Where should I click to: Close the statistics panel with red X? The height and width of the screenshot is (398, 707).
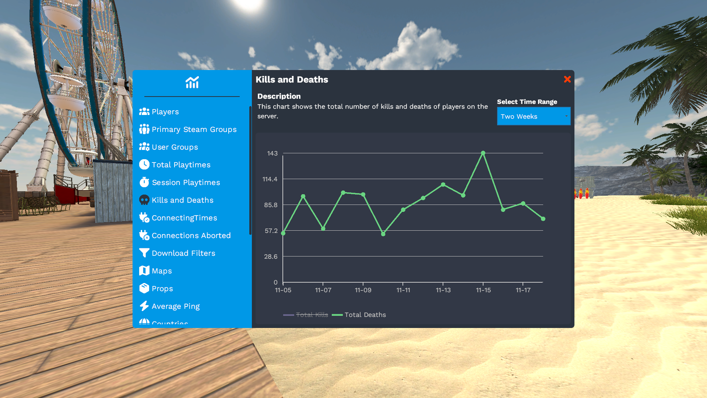(567, 79)
